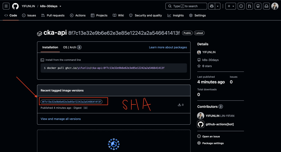Screen dimensions: 281x152
Task: Click the Public badge
Action: pyautogui.click(x=187, y=33)
